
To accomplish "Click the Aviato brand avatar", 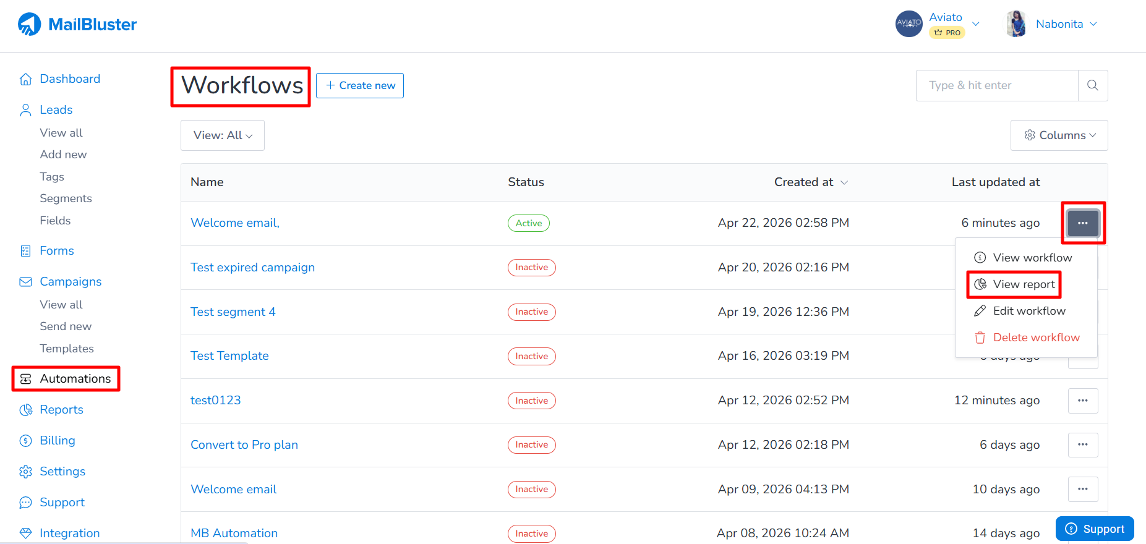I will pos(909,23).
